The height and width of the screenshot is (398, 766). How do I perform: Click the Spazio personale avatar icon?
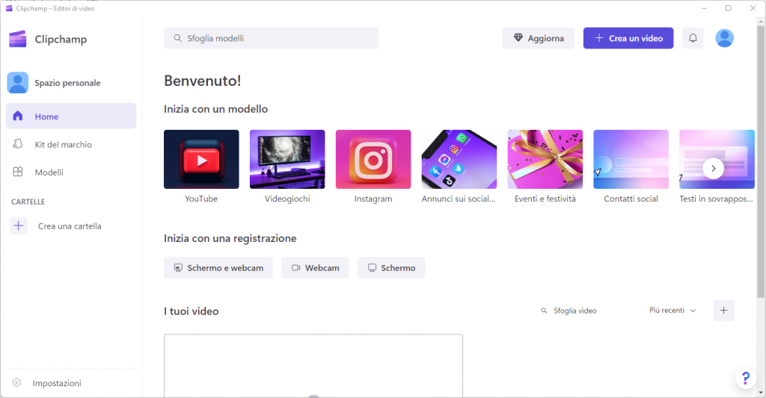(x=18, y=83)
